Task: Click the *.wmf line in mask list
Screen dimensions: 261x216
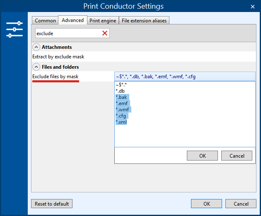Action: tap(122, 110)
